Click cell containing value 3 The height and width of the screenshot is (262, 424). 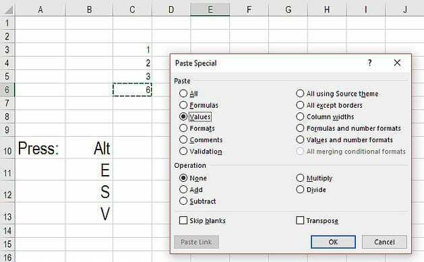point(133,76)
